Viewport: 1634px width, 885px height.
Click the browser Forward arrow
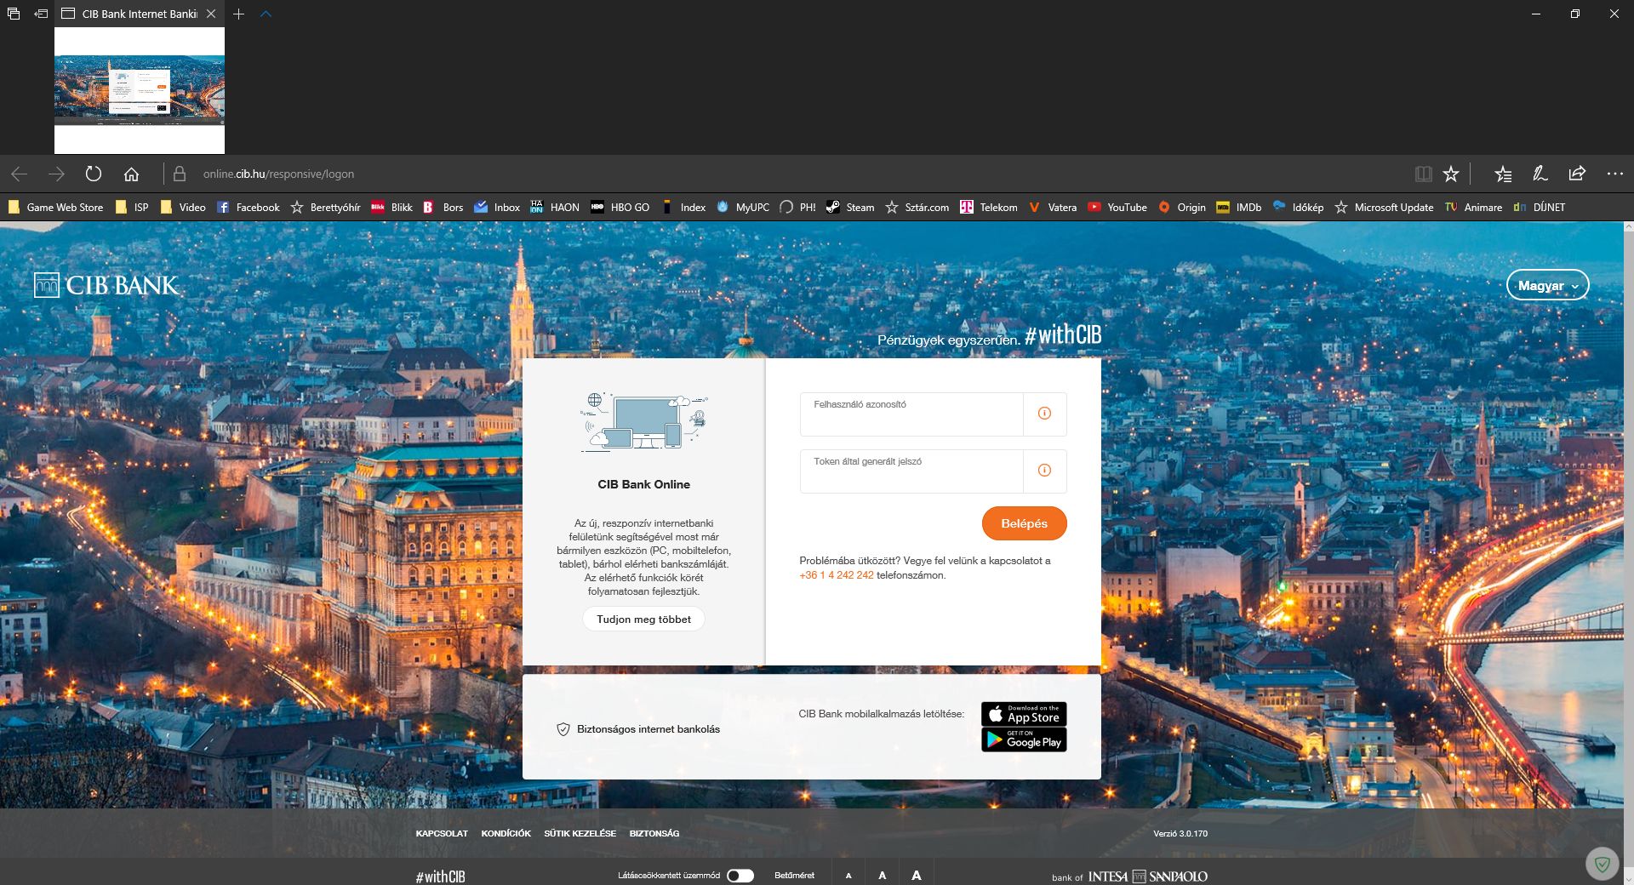57,174
